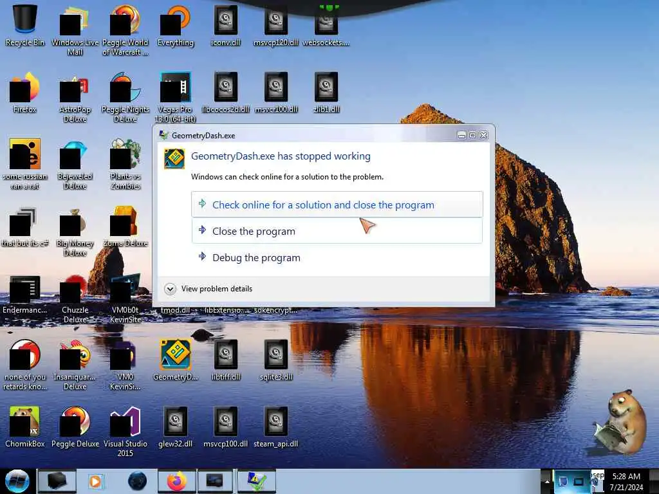Select the VM0b0t KevinSite desktop icon
The image size is (659, 494).
125,299
